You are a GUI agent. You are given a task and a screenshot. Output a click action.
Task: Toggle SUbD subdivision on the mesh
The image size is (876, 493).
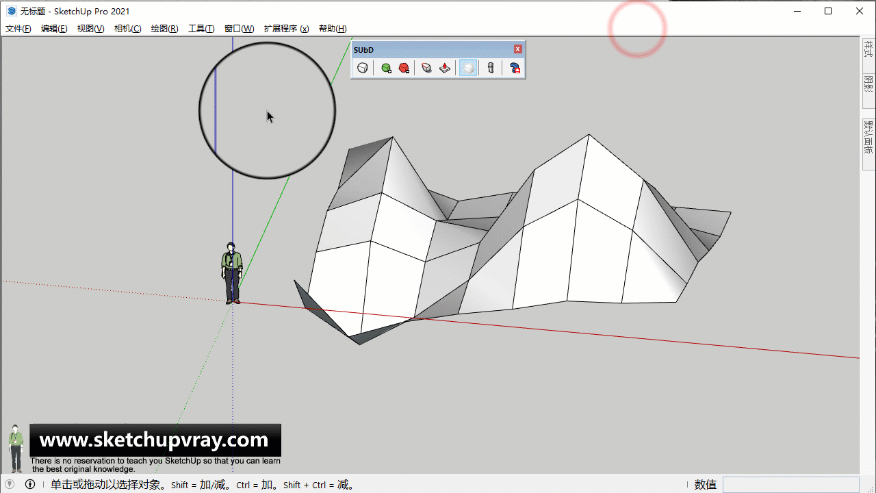click(363, 68)
